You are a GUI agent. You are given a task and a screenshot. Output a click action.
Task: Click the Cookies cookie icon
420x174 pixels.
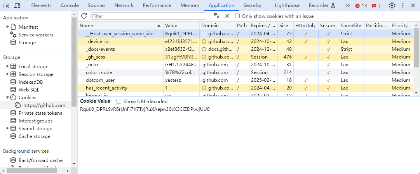[x=13, y=98]
